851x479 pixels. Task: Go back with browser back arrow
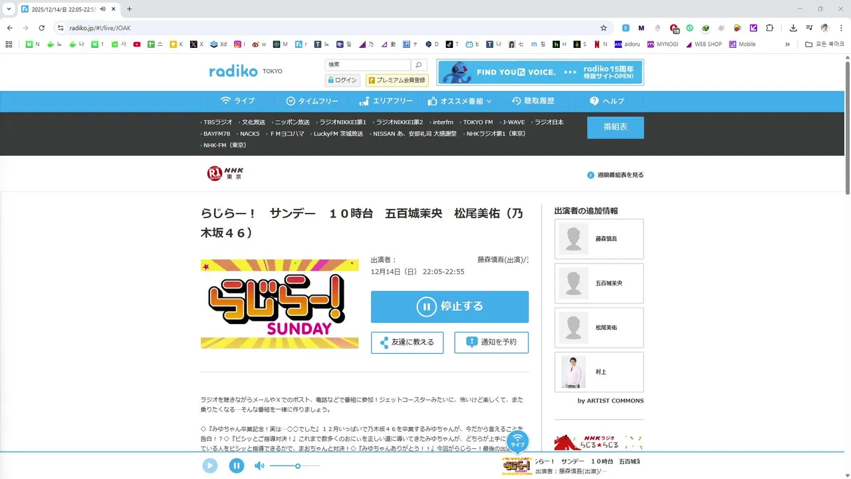(10, 28)
